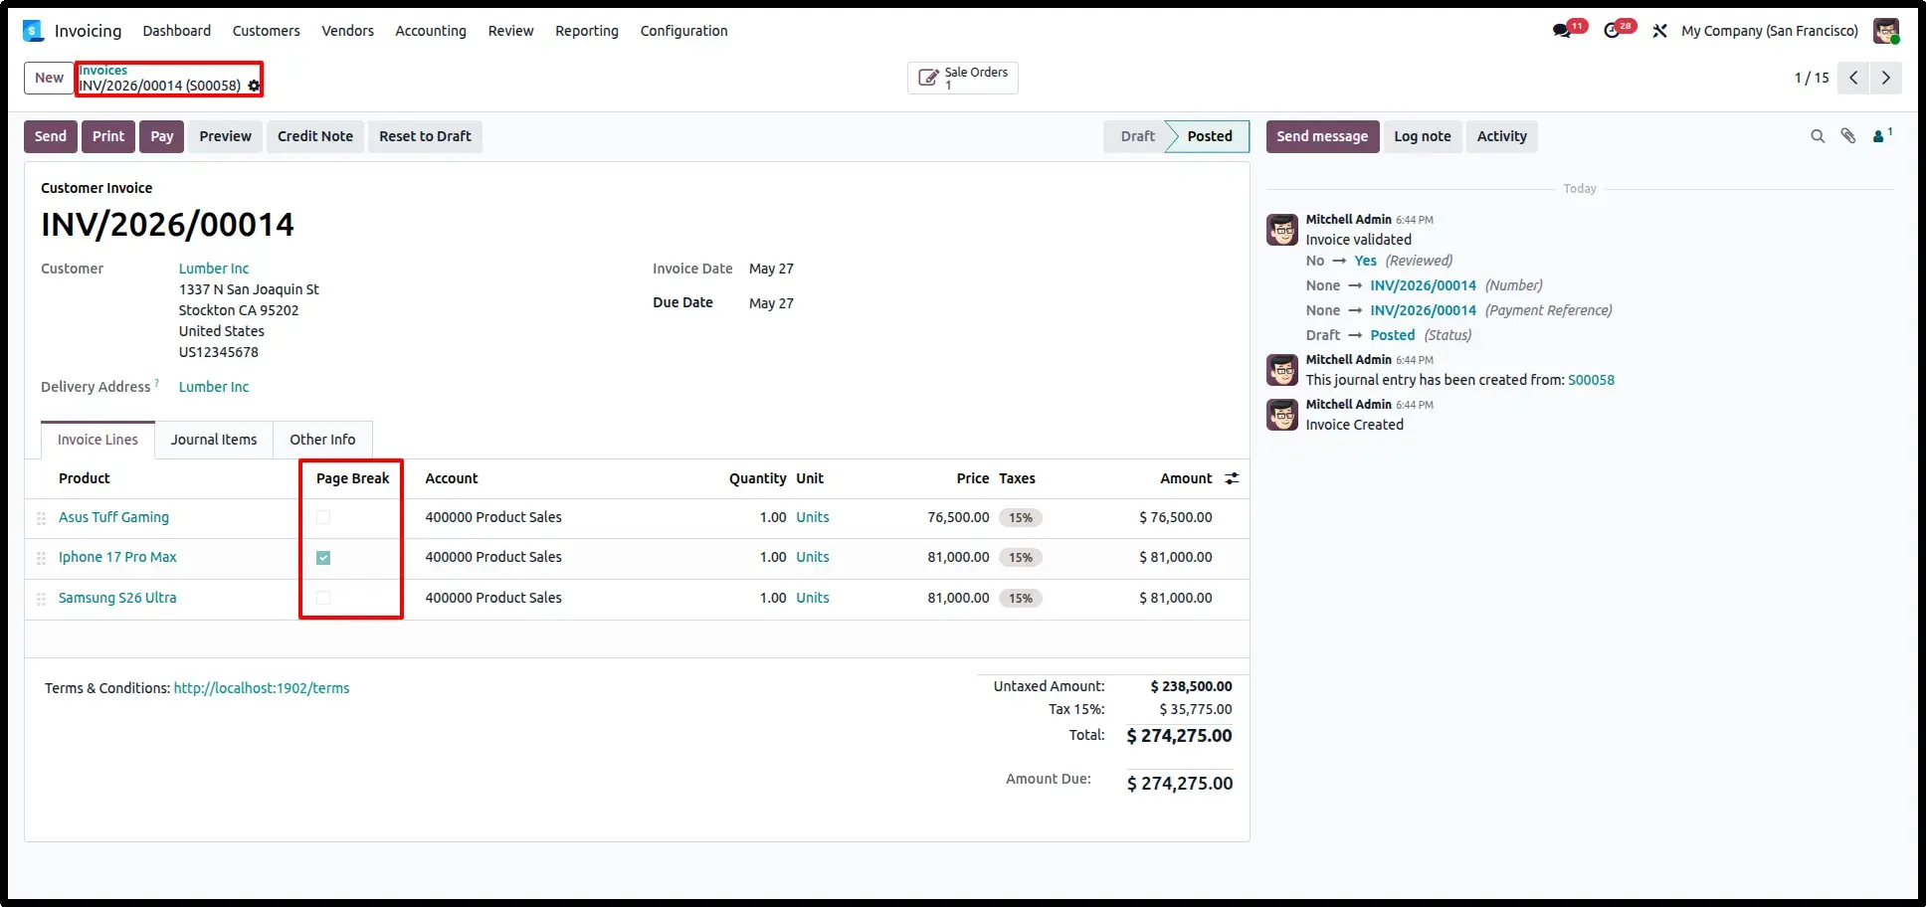Open the activities clock icon
The width and height of the screenshot is (1928, 907).
click(x=1612, y=31)
